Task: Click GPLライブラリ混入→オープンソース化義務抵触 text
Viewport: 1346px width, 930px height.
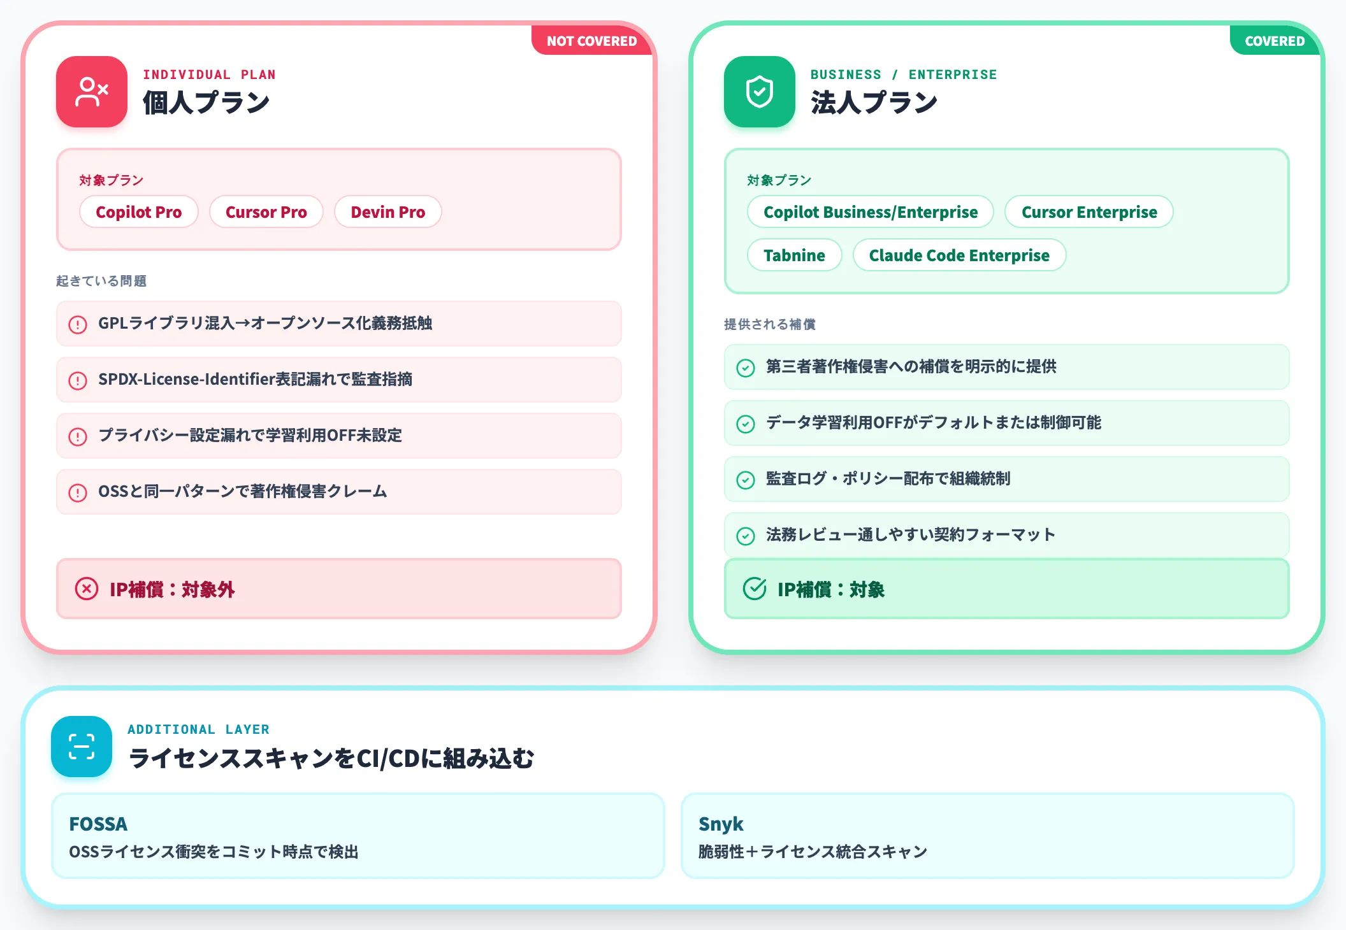Action: click(265, 323)
